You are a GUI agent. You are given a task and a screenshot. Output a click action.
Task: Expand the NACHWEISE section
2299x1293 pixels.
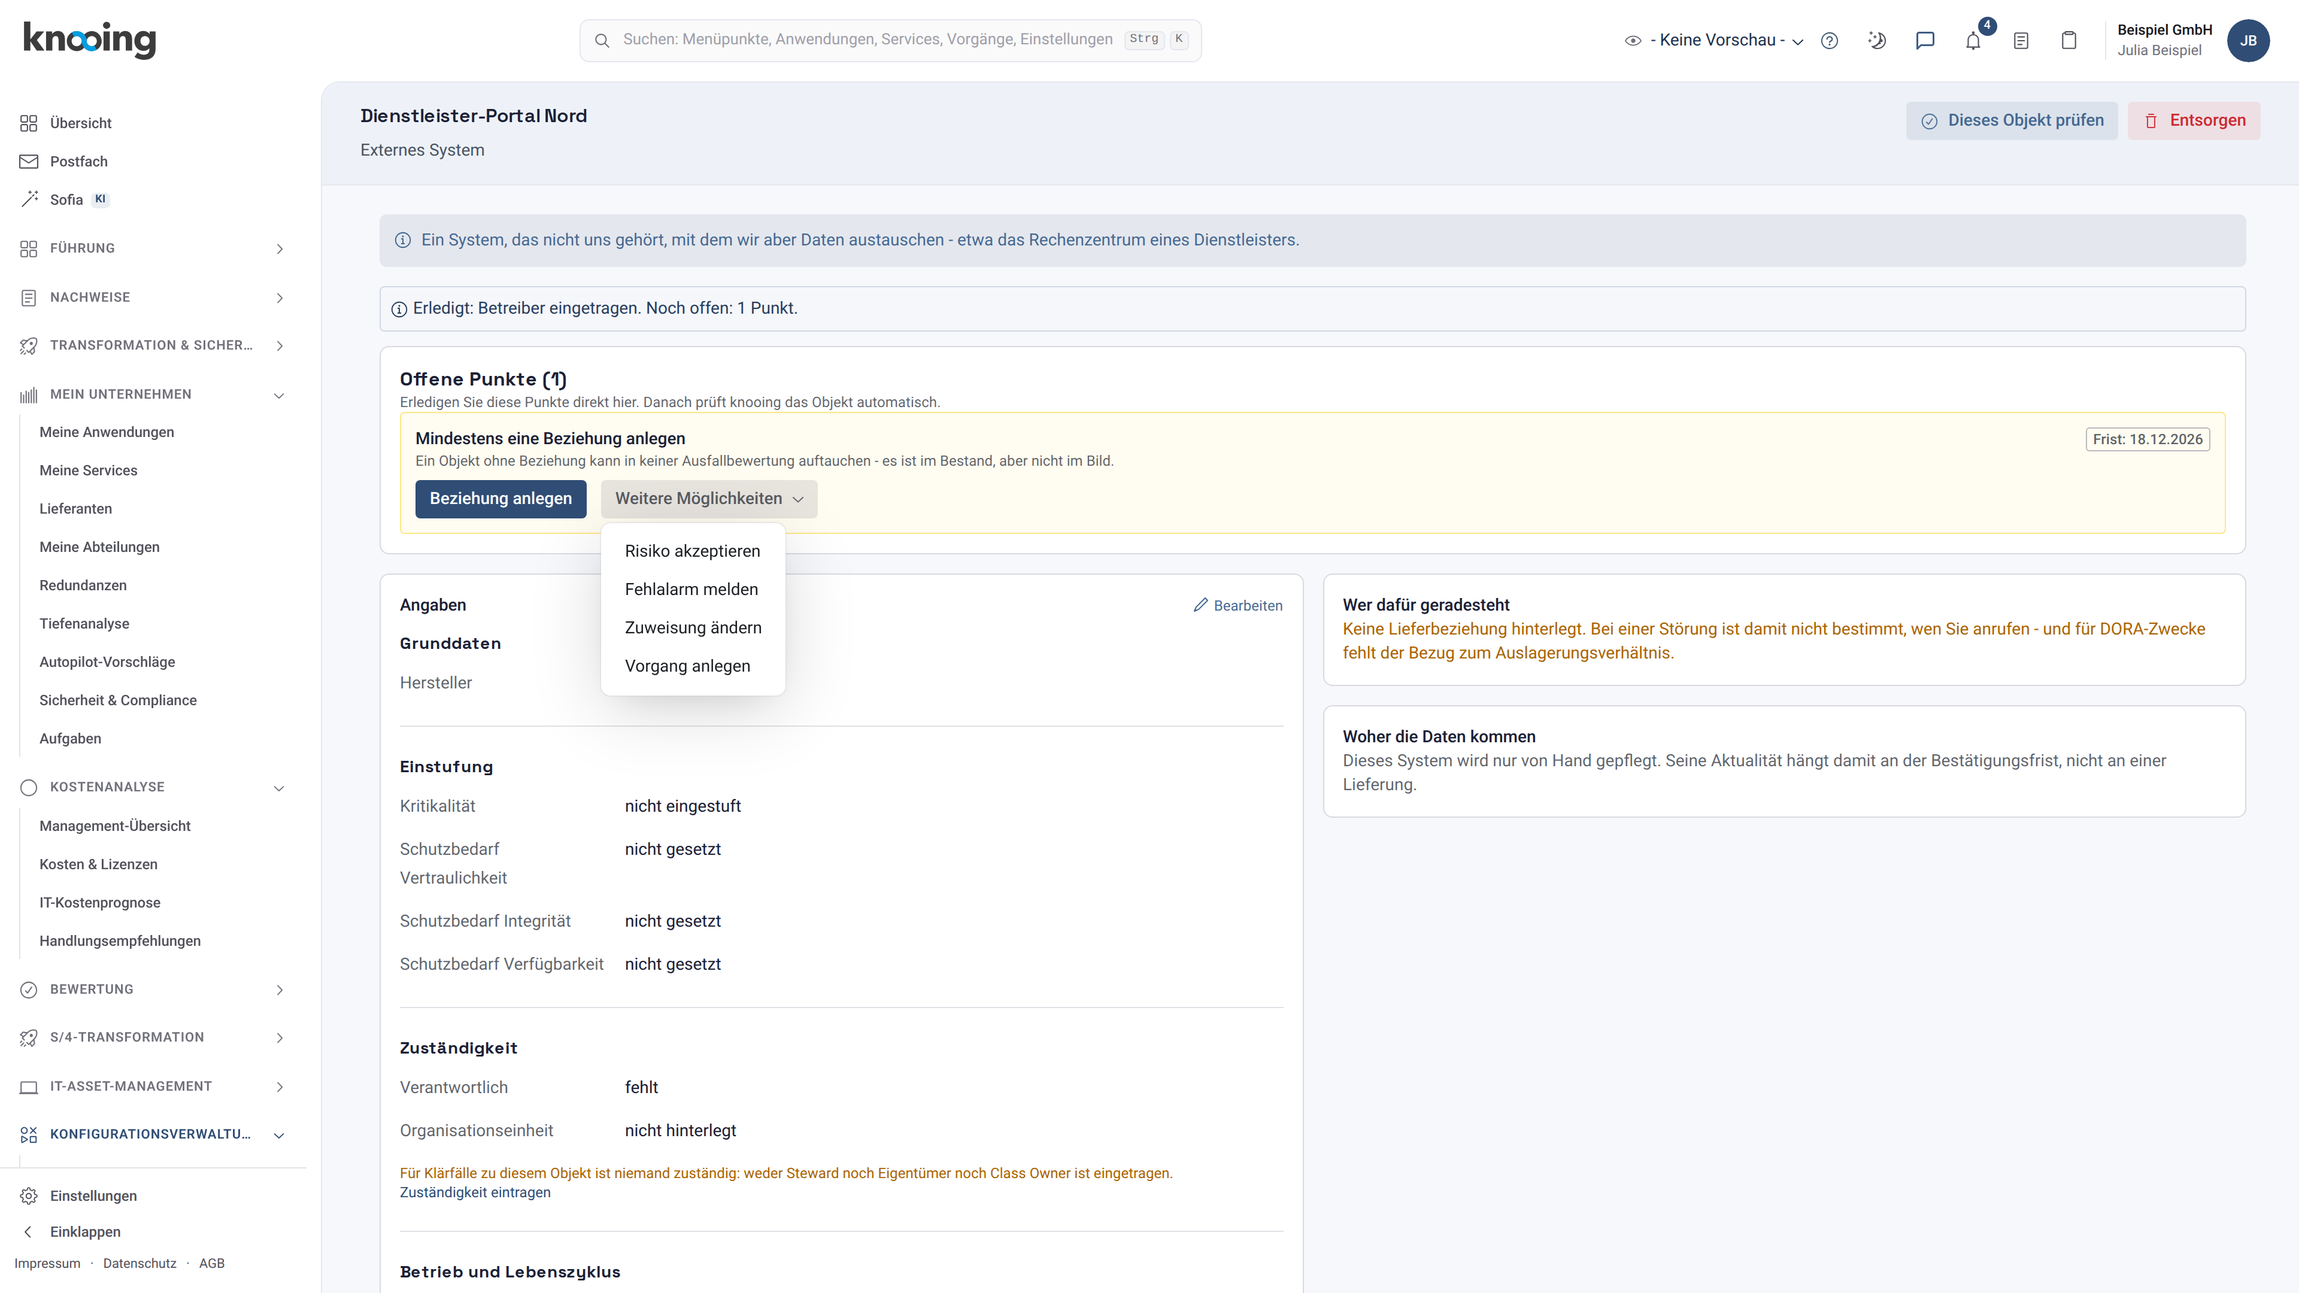pyautogui.click(x=153, y=297)
